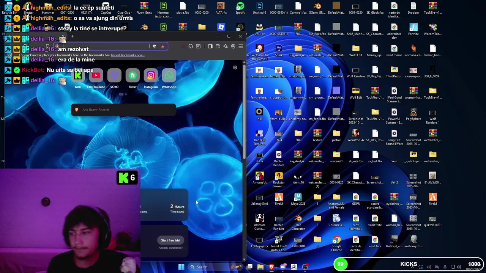Viewport: 486px width, 273px height.
Task: Open ChromeSetup installer icon
Action: pos(336,221)
